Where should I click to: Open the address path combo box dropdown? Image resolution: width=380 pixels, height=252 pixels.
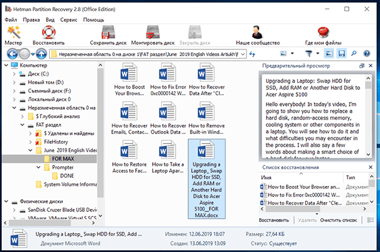tap(243, 54)
